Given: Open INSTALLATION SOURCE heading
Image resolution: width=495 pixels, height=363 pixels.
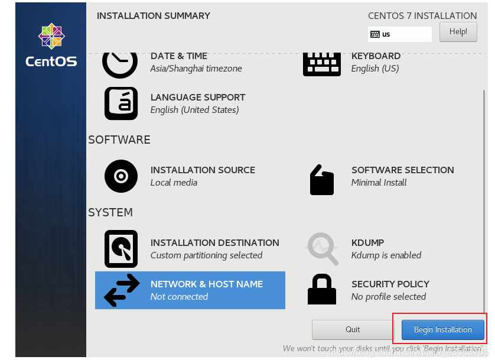Looking at the screenshot, I should pyautogui.click(x=203, y=170).
